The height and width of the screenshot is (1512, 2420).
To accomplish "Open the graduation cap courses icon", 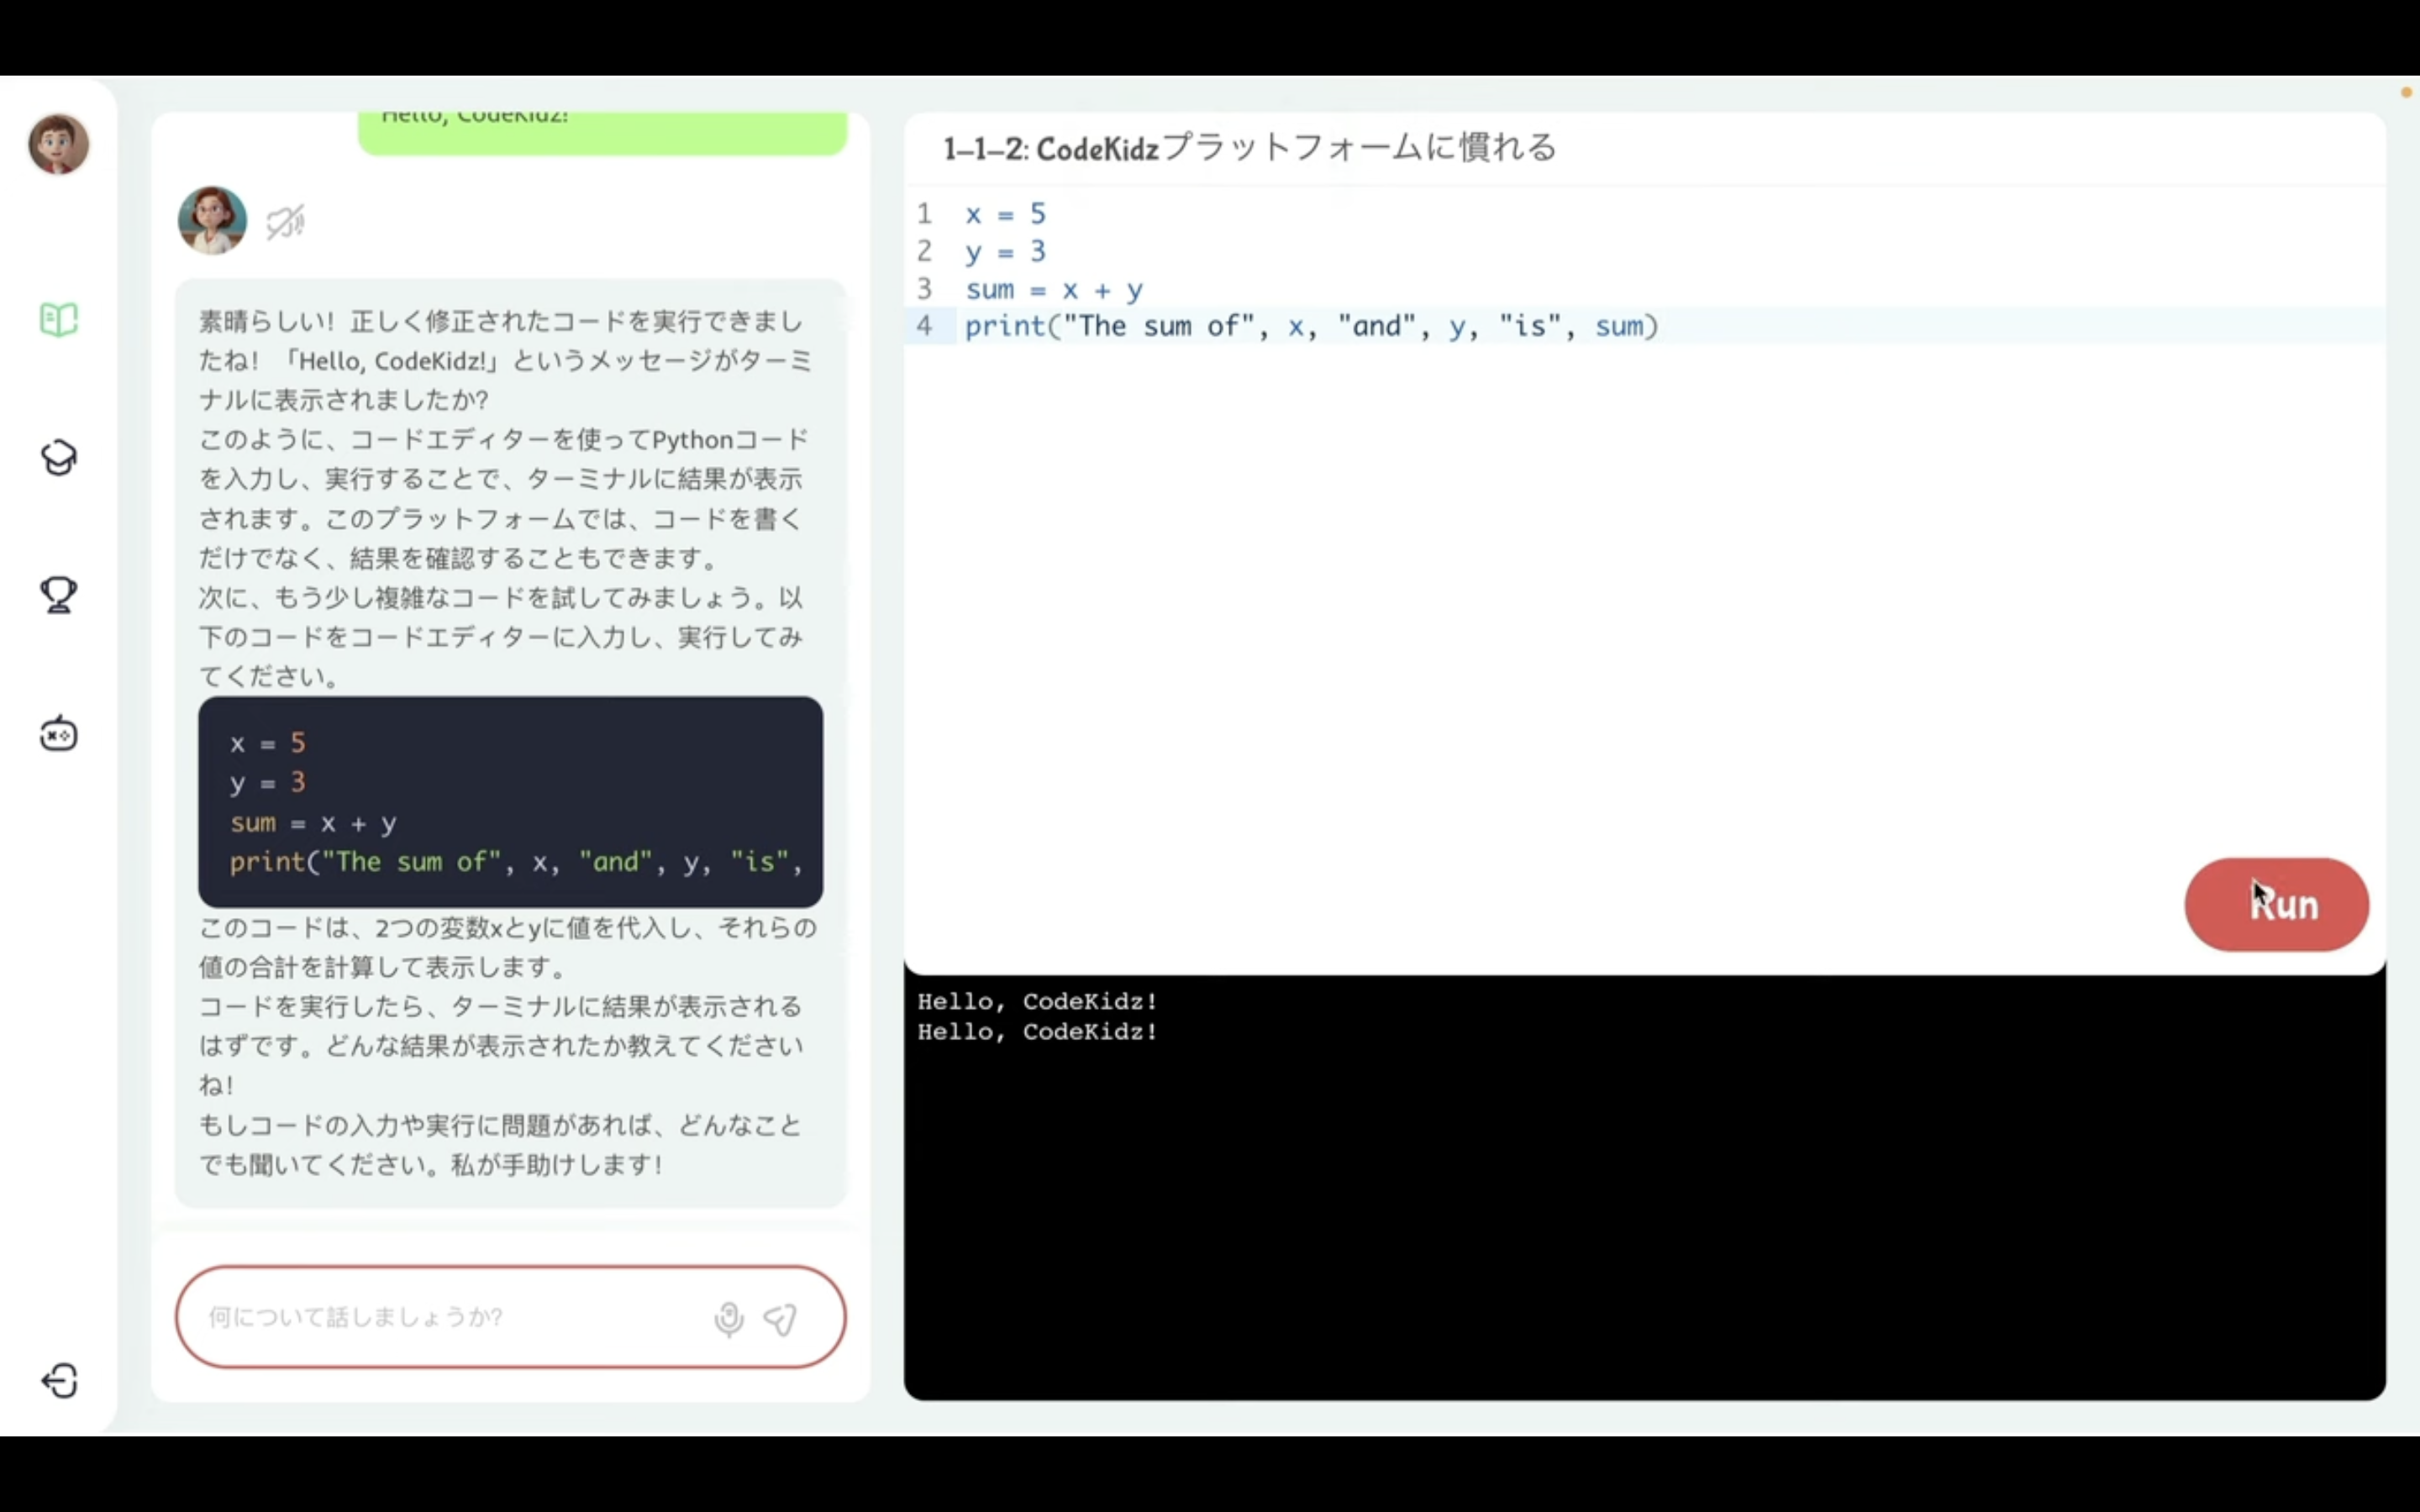I will pos(58,458).
